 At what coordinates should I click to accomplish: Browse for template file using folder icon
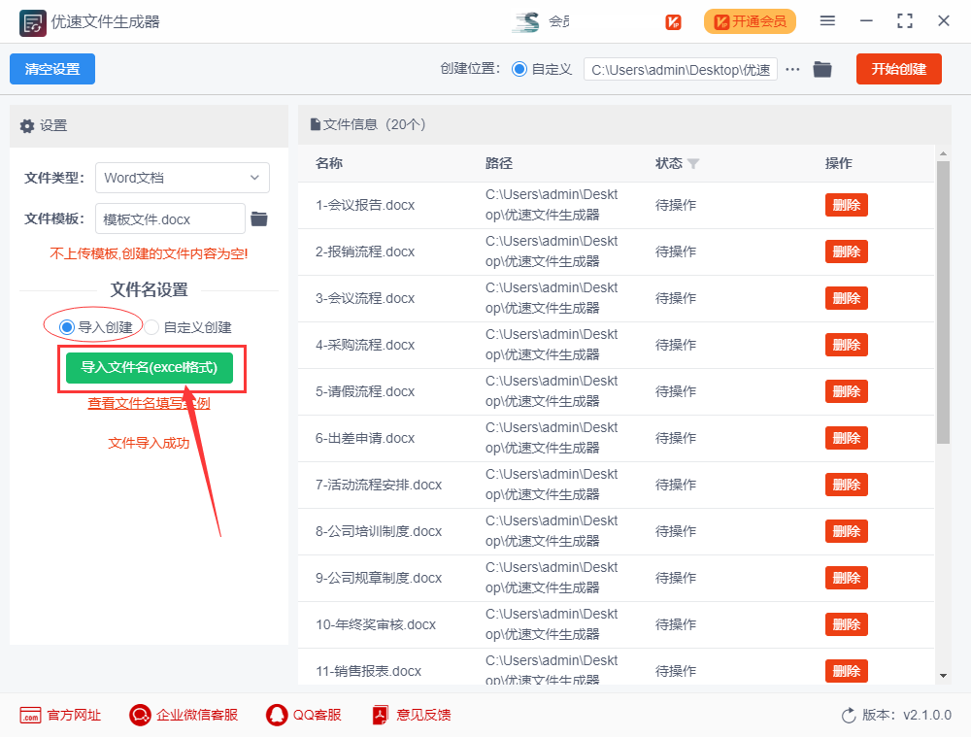[259, 218]
